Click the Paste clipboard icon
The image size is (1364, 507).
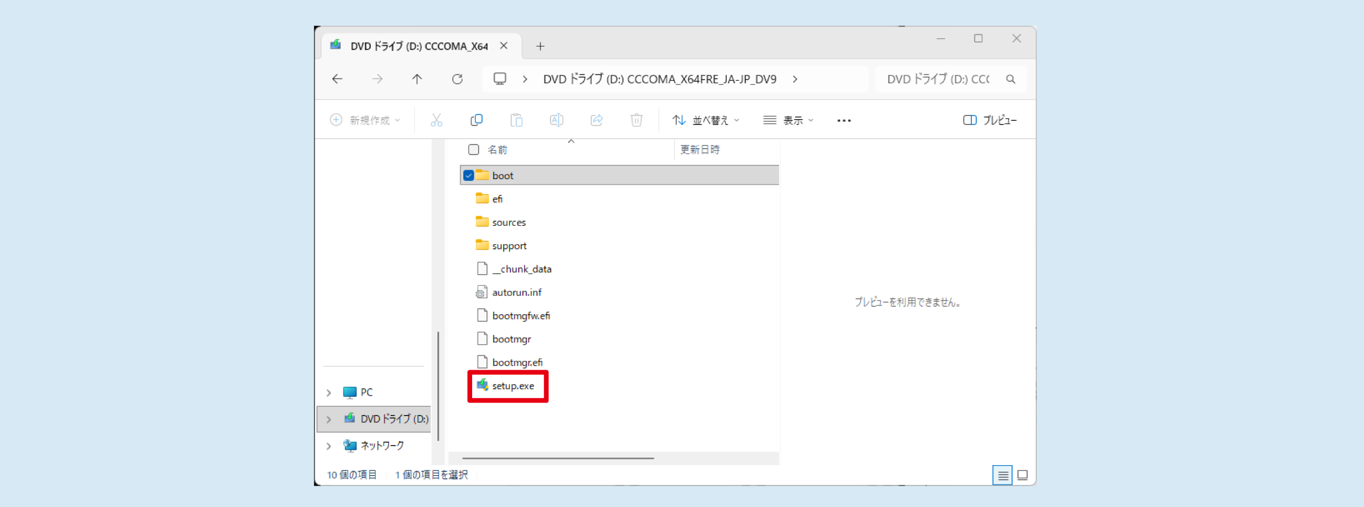[x=516, y=120]
